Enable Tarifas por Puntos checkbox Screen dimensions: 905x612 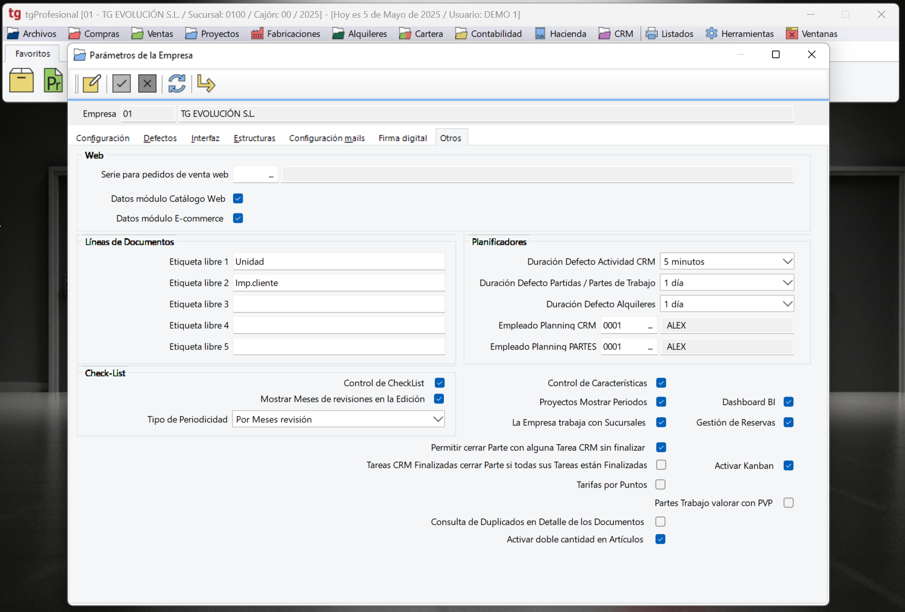tap(660, 485)
